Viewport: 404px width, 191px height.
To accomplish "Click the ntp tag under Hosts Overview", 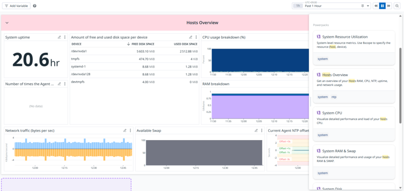I will [334, 97].
